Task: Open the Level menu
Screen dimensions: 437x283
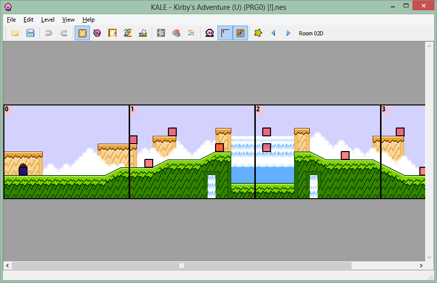Action: (48, 20)
